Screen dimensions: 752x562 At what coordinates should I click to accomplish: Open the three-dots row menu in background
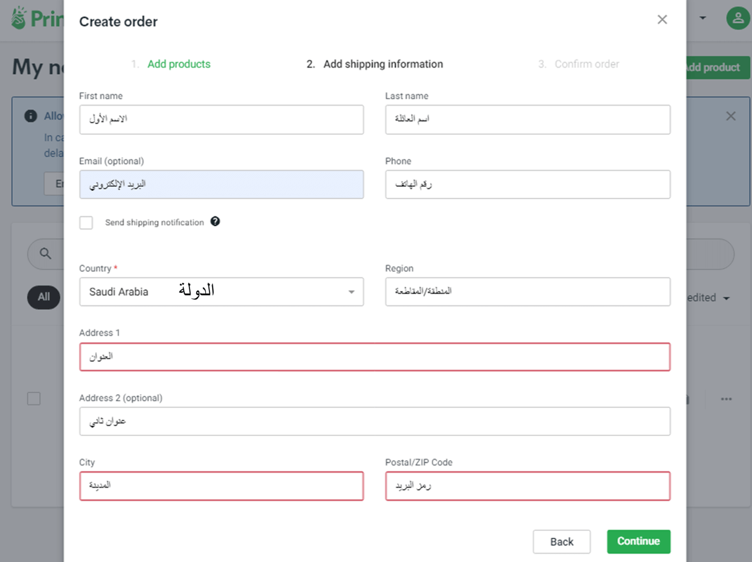point(726,399)
